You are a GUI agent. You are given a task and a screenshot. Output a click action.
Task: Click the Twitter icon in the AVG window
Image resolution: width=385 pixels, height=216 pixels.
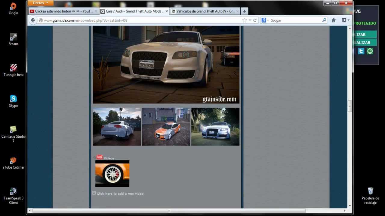coord(361,51)
